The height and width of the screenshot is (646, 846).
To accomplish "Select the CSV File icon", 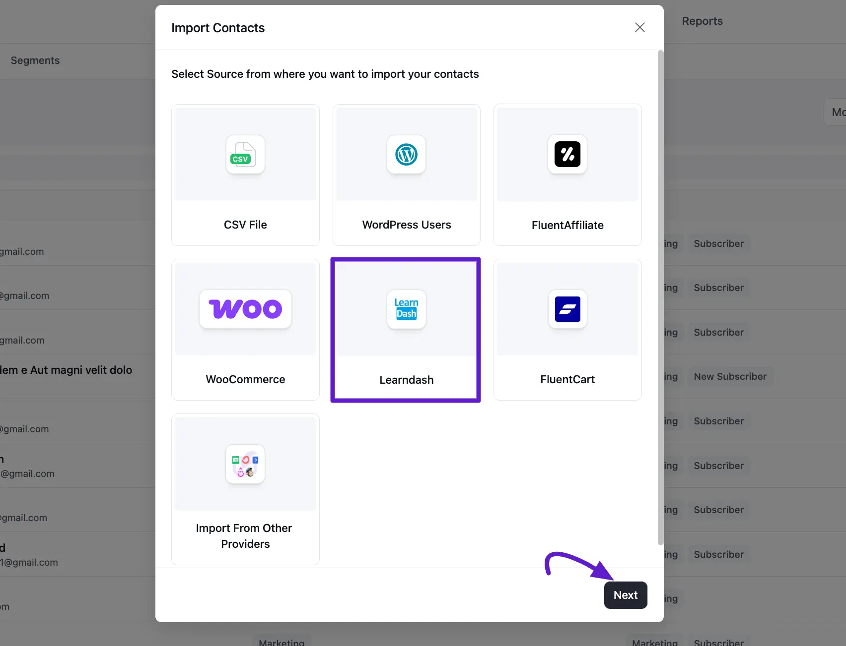I will tap(245, 154).
